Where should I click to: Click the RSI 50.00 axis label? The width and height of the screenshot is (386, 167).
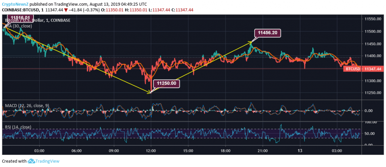click(x=370, y=134)
